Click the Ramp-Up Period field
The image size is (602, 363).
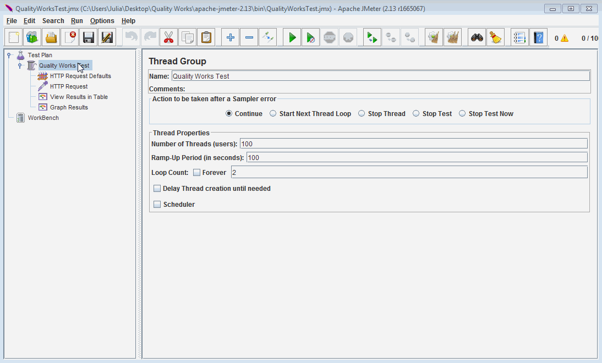point(417,158)
